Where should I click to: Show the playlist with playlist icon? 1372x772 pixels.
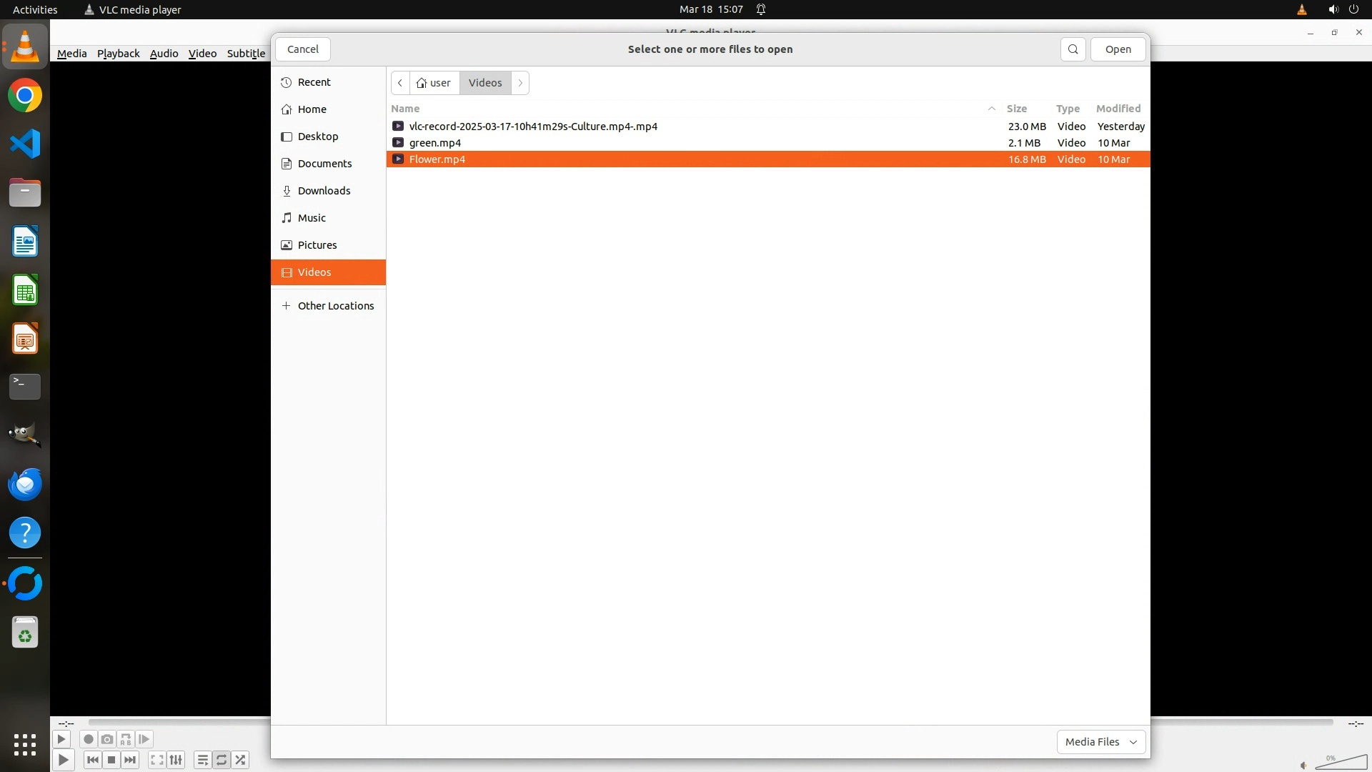[202, 760]
